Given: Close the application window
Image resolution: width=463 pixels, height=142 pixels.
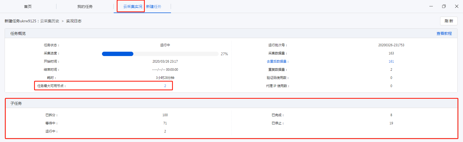Looking at the screenshot, I should [x=457, y=6].
